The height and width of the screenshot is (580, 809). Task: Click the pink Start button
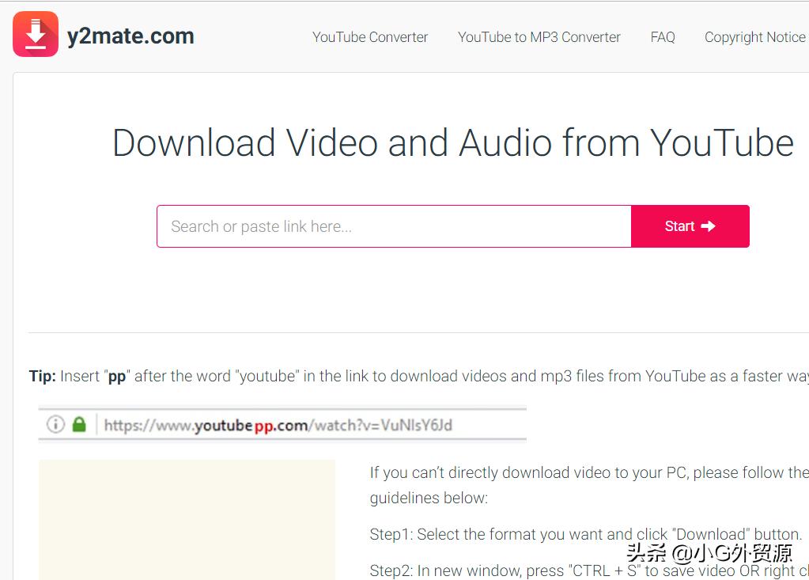pos(690,226)
